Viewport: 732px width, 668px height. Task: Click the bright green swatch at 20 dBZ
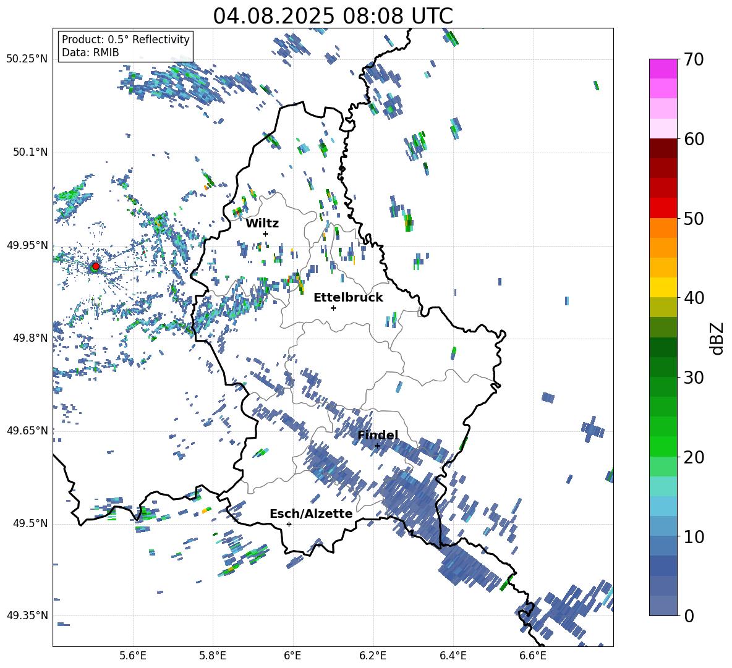click(663, 446)
